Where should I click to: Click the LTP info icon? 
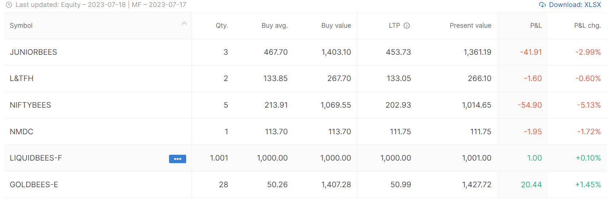click(x=407, y=26)
